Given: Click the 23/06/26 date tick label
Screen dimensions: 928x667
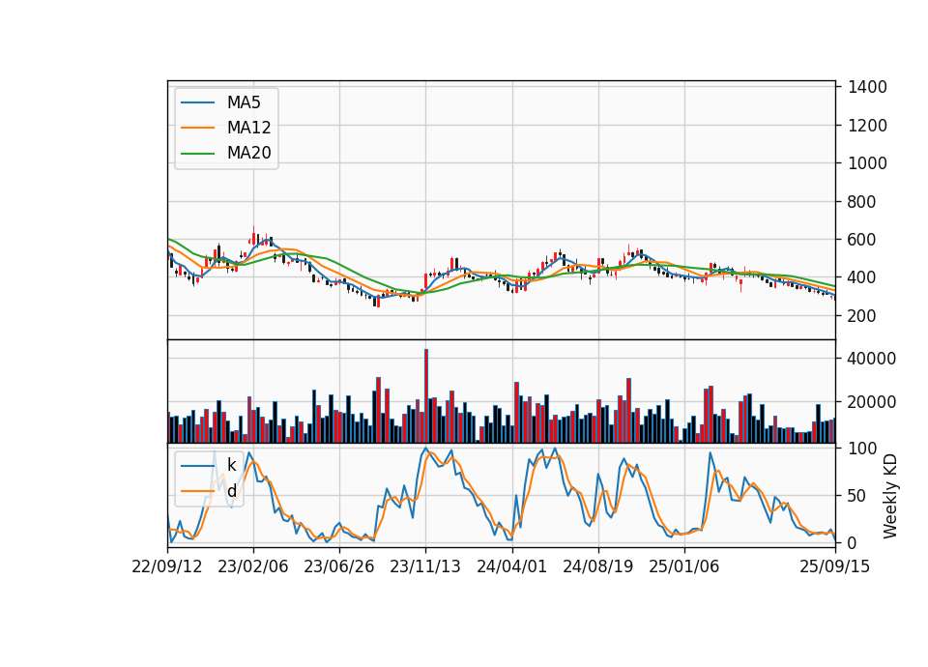Looking at the screenshot, I should [x=339, y=566].
